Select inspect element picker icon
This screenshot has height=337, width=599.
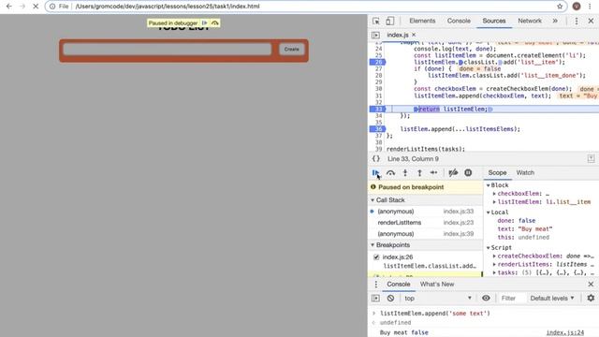click(x=376, y=21)
